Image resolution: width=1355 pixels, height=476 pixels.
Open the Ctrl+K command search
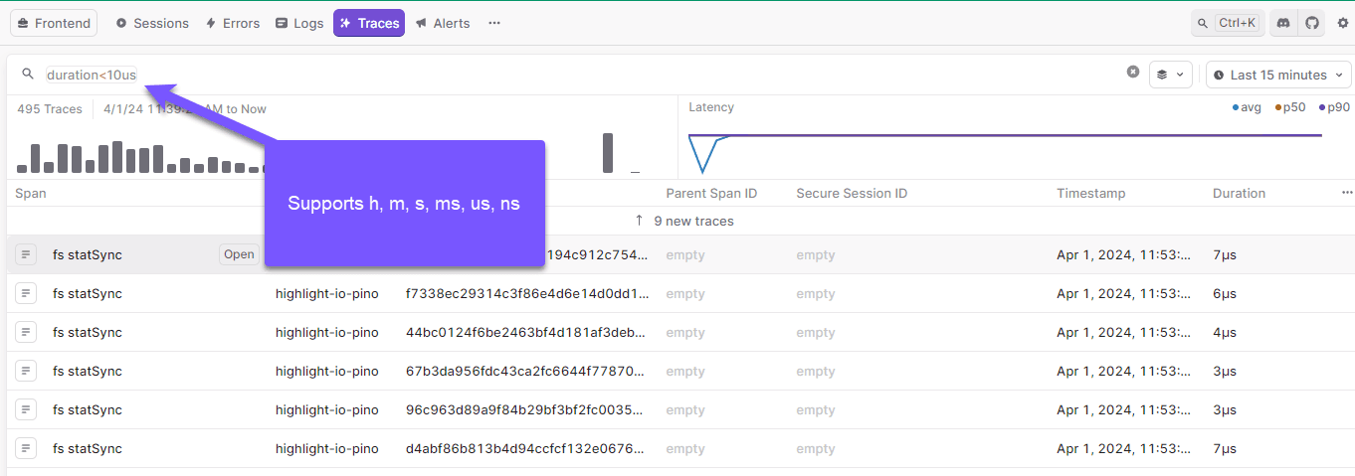(x=1228, y=23)
